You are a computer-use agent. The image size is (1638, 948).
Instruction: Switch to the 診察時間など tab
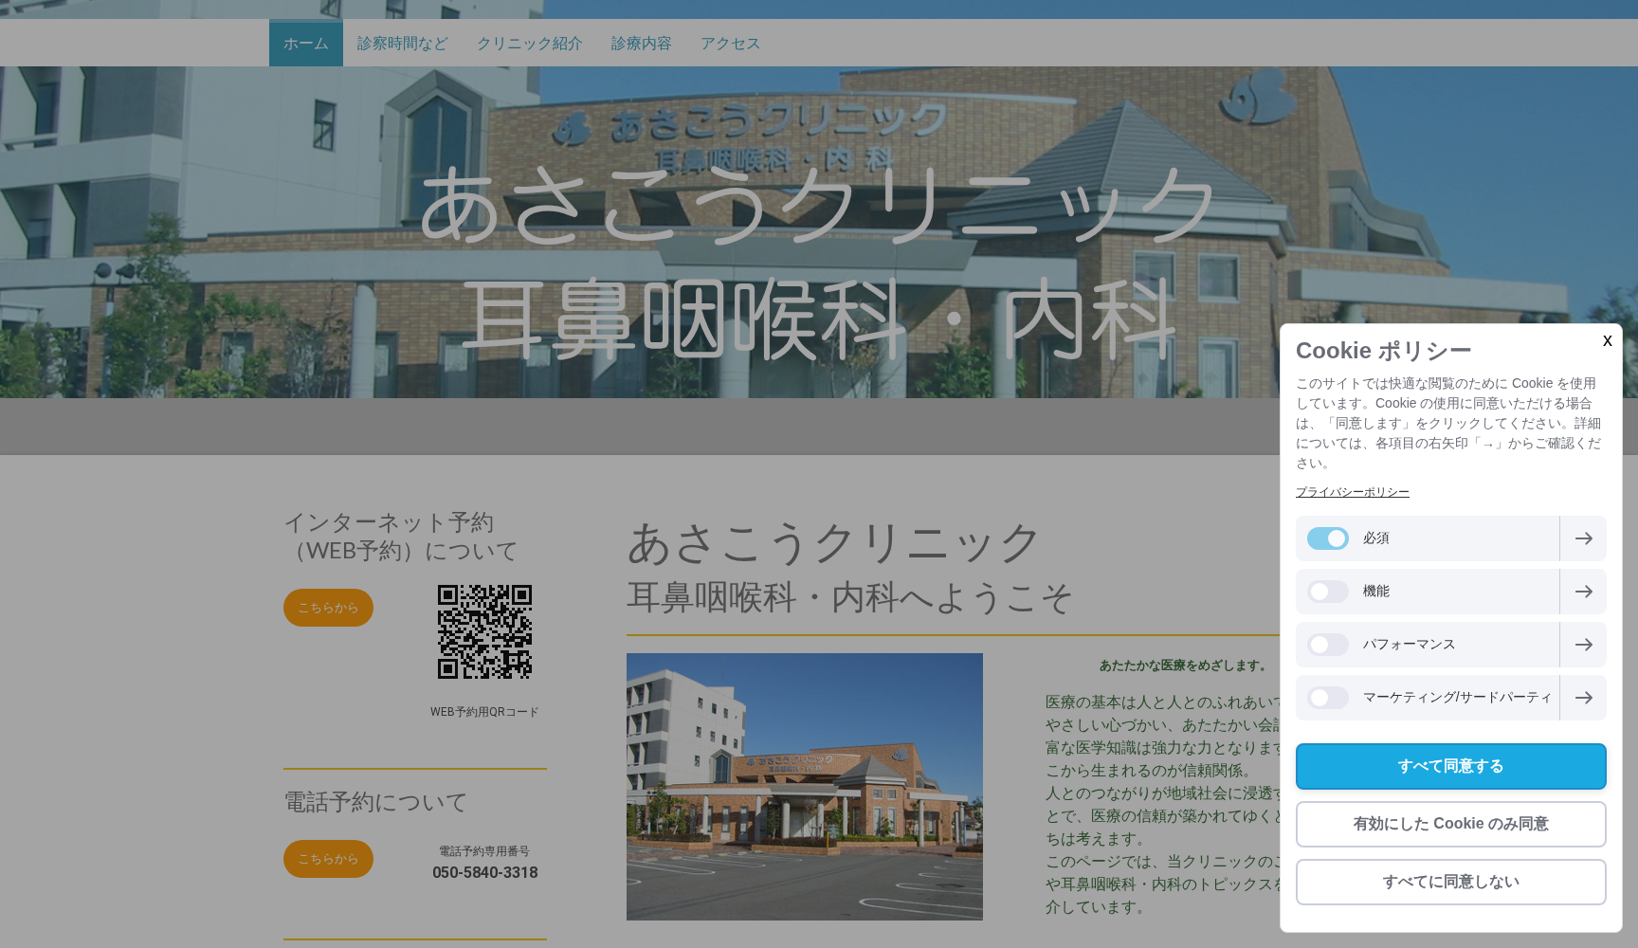point(402,43)
